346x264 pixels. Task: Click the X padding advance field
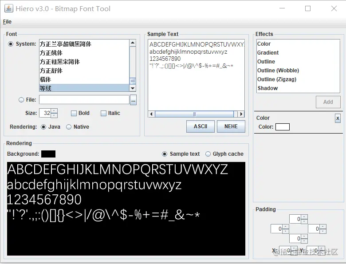click(285, 251)
